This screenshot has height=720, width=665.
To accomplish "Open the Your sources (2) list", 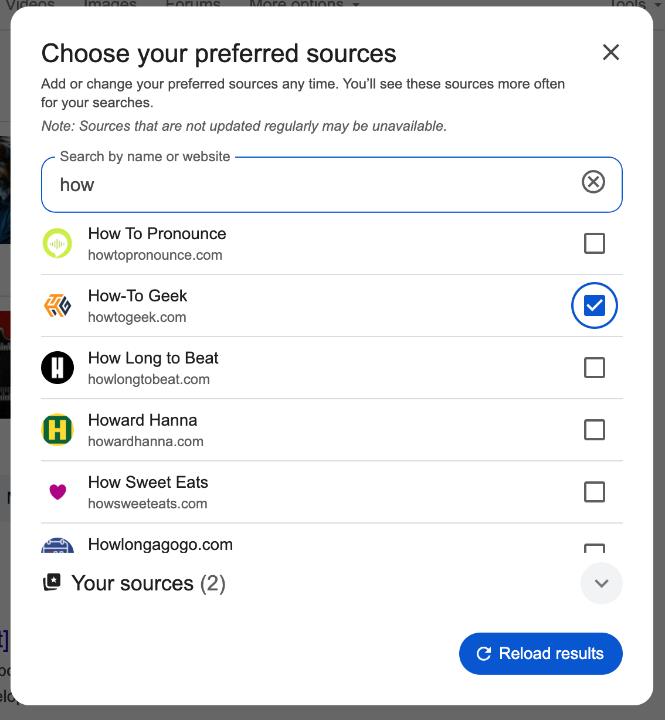I will click(148, 583).
